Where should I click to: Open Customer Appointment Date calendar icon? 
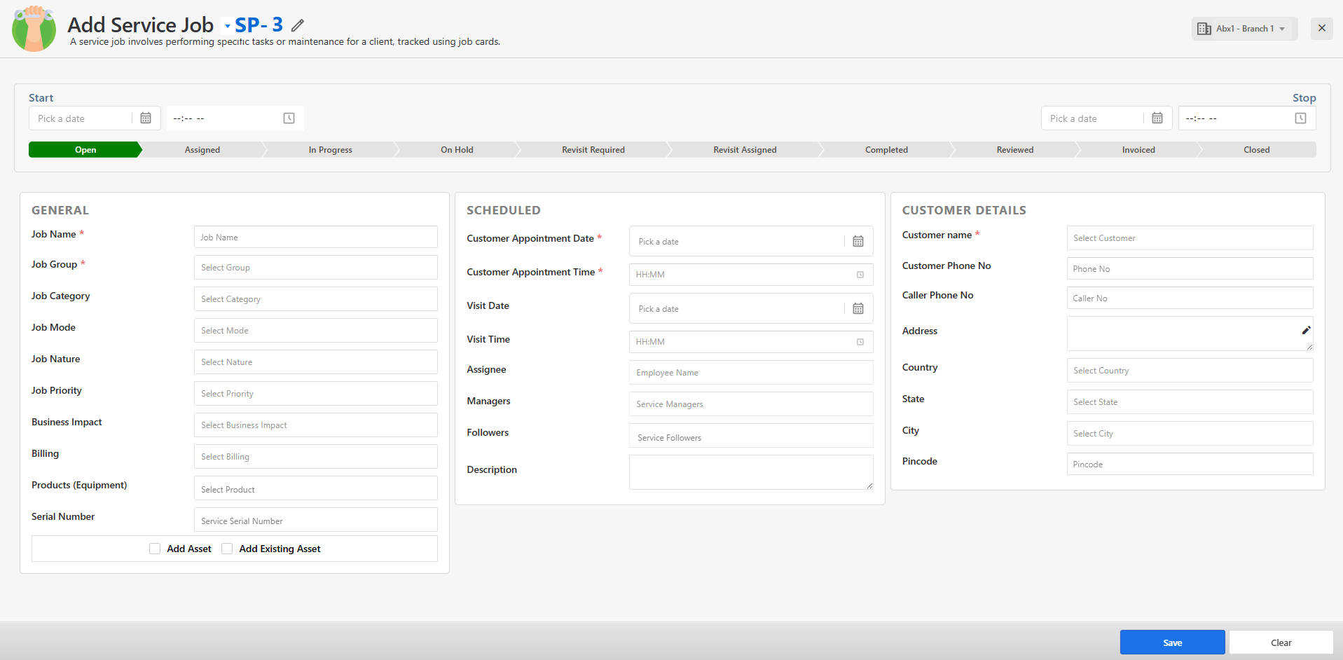pyautogui.click(x=858, y=242)
